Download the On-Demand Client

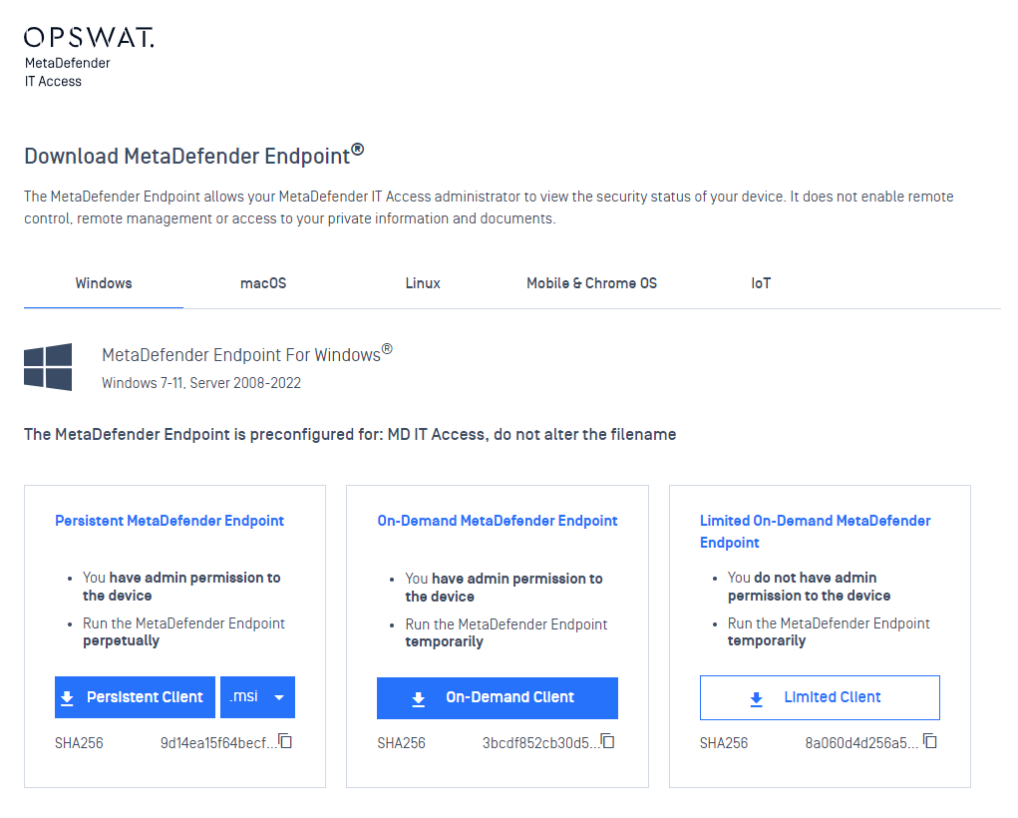click(x=498, y=698)
